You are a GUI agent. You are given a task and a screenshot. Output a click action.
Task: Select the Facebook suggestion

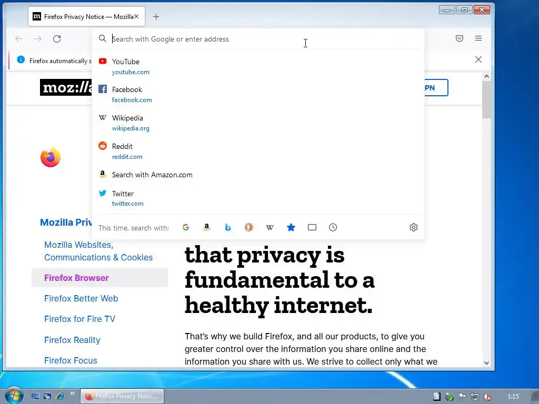(258, 95)
